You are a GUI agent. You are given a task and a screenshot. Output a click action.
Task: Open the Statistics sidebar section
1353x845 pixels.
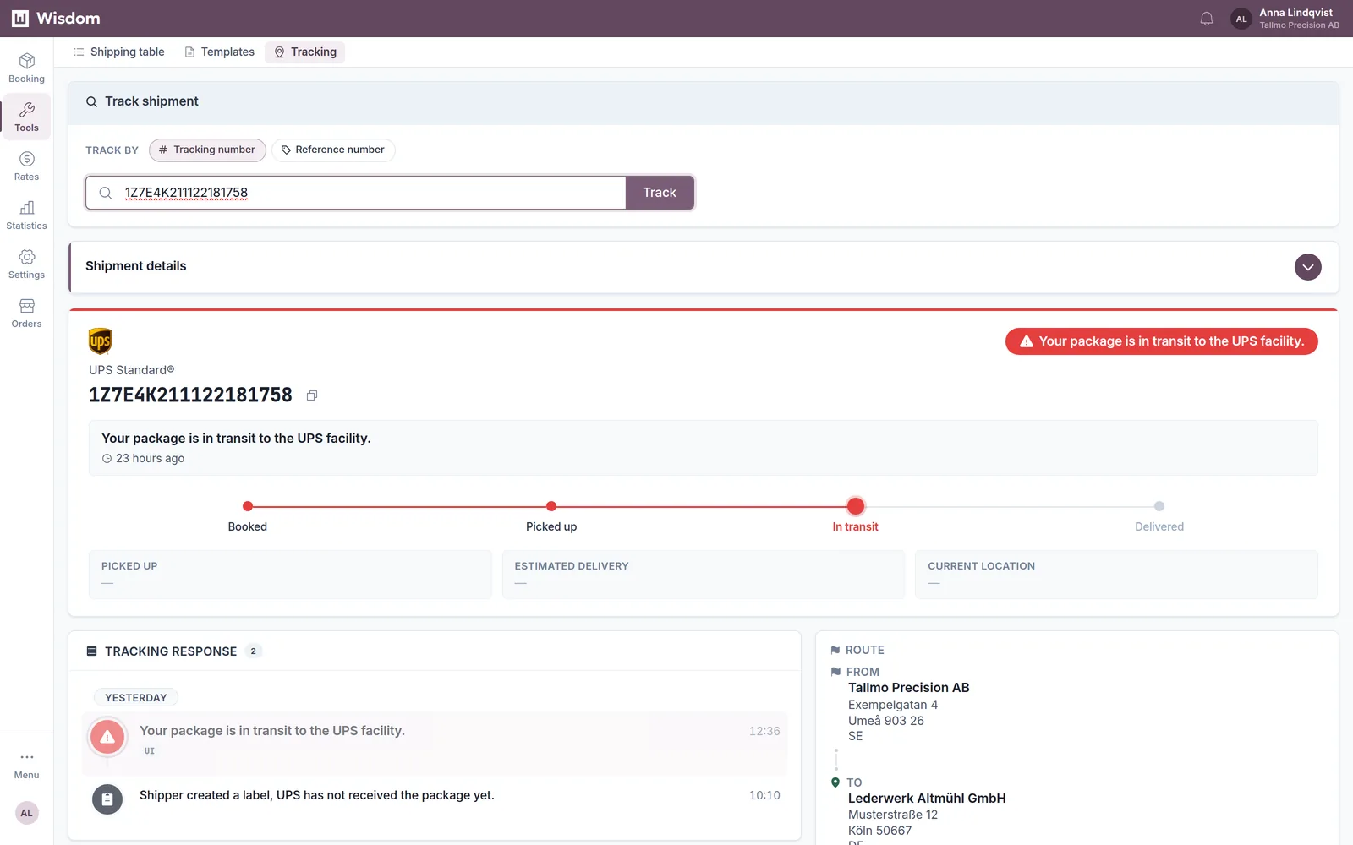point(26,215)
